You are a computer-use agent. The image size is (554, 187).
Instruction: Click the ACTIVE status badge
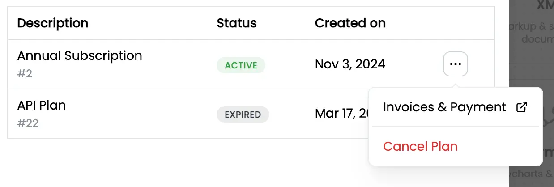[x=241, y=65]
